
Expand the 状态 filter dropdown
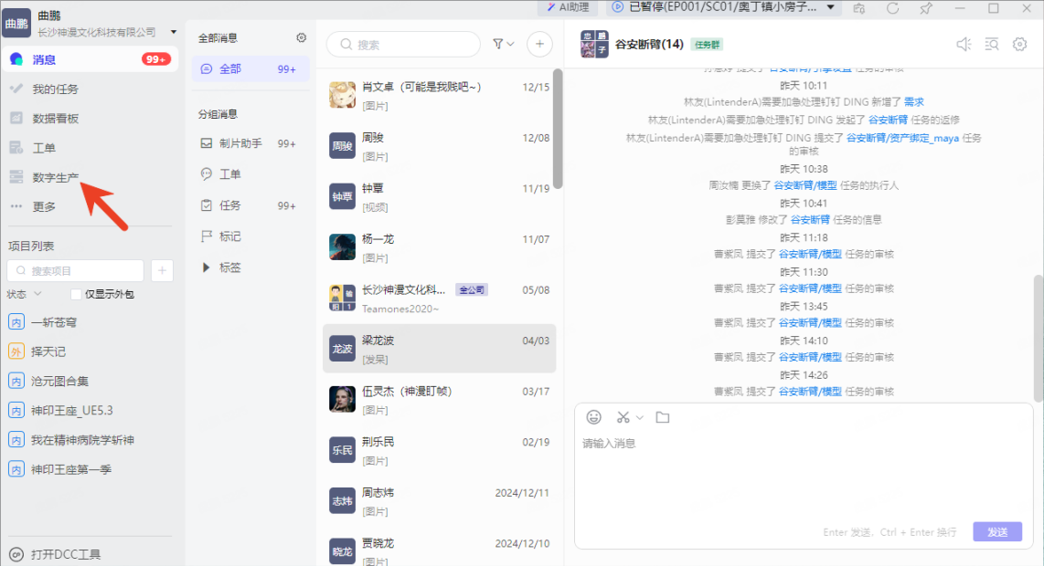(25, 294)
